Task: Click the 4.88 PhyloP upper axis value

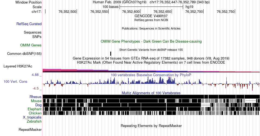Action: tap(35, 75)
